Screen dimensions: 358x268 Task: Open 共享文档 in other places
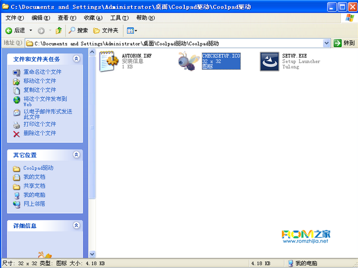pyautogui.click(x=34, y=186)
